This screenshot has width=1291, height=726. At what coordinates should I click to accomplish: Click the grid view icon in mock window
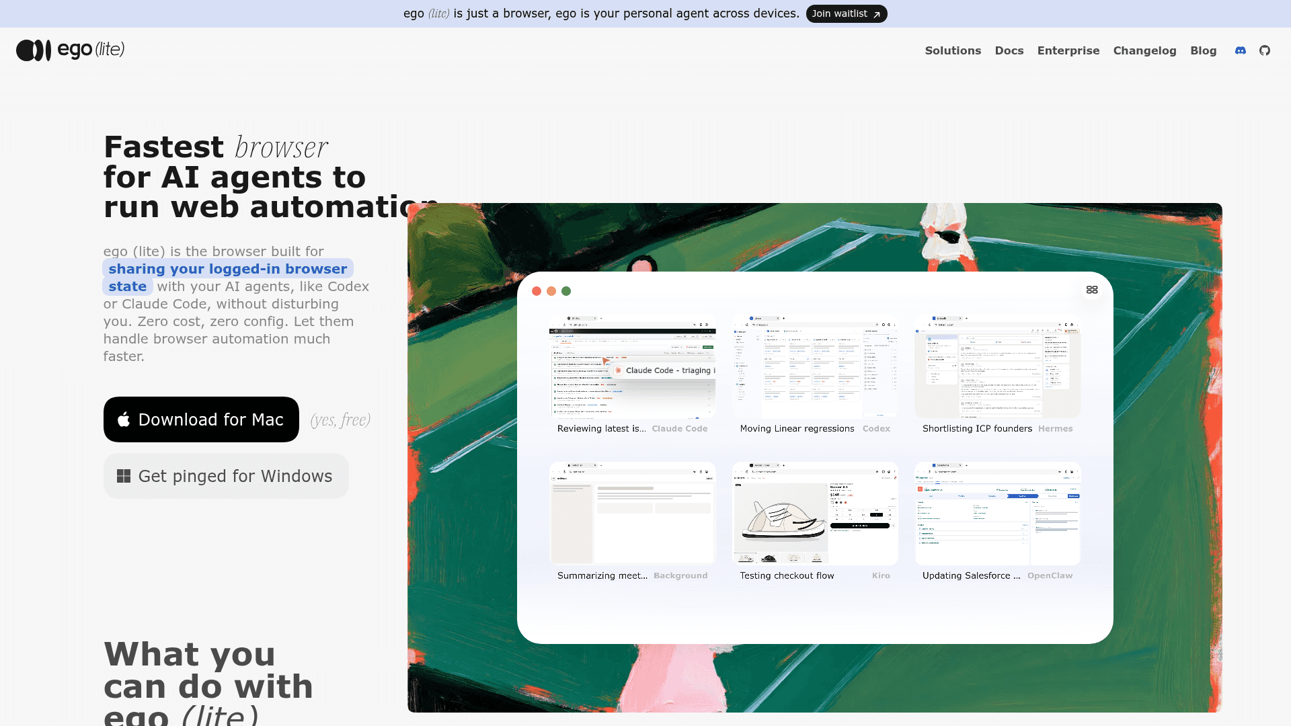[x=1092, y=290]
